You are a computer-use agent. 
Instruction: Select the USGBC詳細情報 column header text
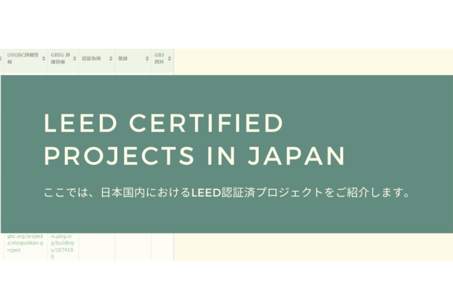point(23,58)
